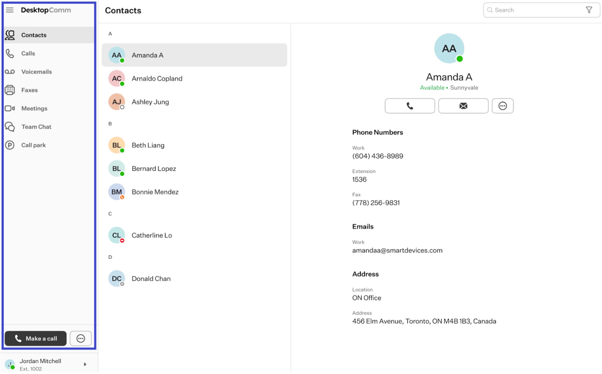Viewport: 602px width, 374px height.
Task: Click the Call park P icon
Action: click(x=10, y=145)
